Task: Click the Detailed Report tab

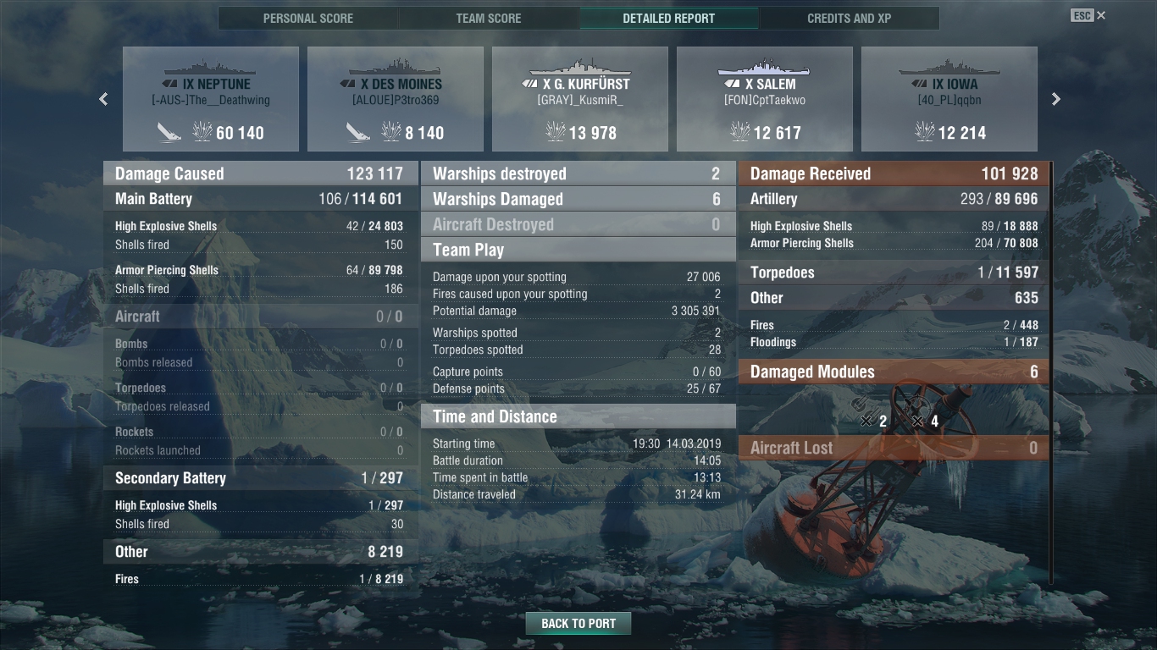Action: point(669,18)
